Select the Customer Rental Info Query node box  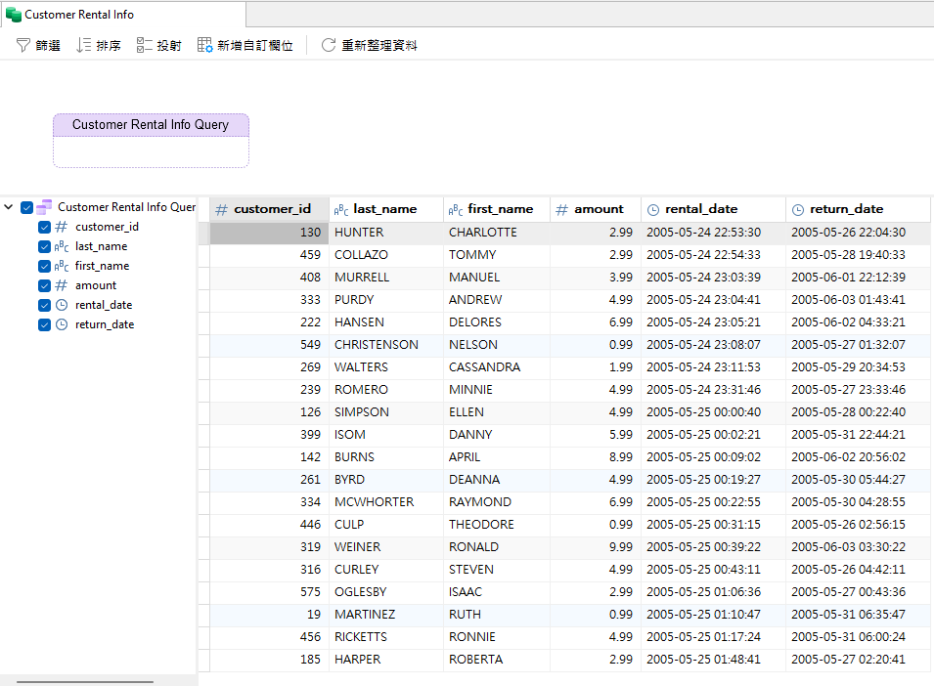[x=151, y=125]
